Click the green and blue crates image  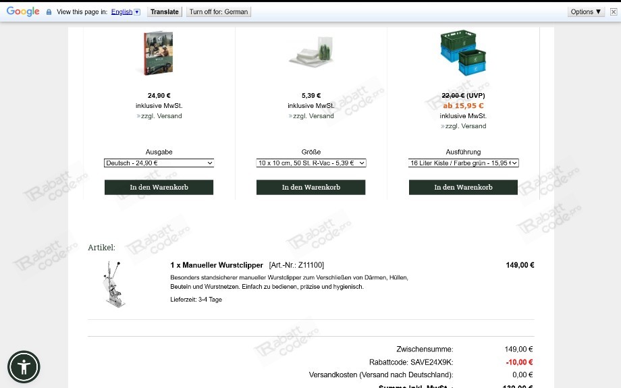click(463, 52)
